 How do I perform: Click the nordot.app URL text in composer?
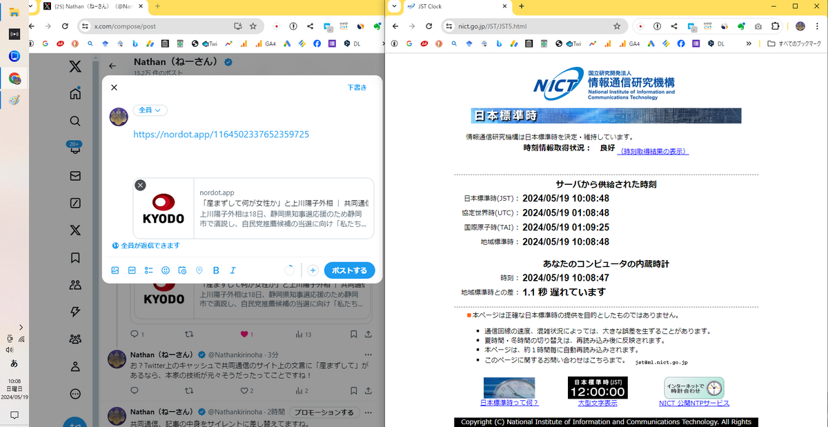tap(221, 134)
